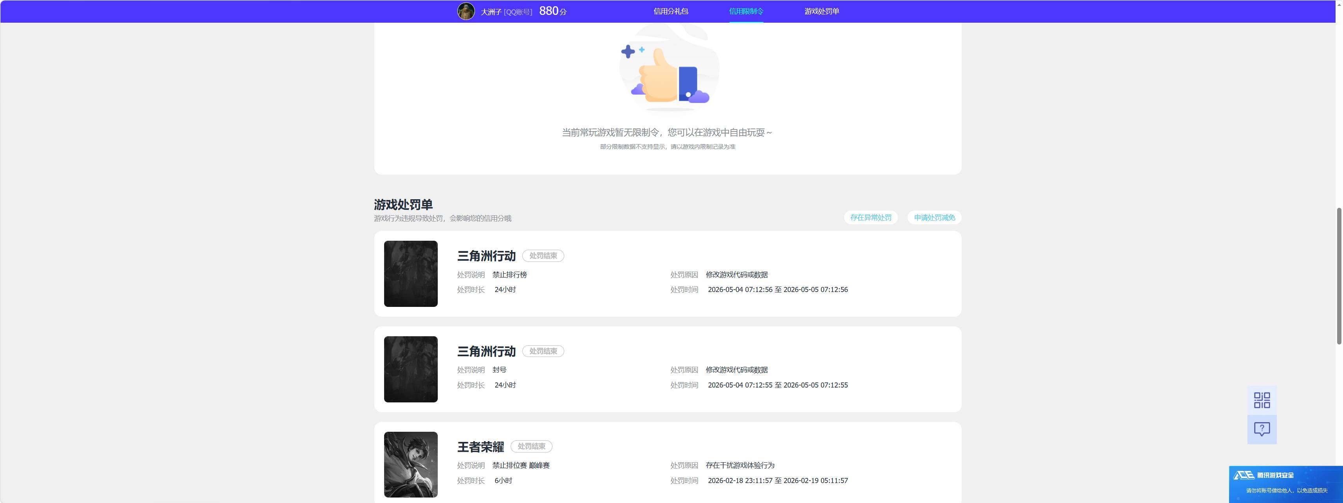The height and width of the screenshot is (503, 1343).
Task: Click 三角洲行动 title on the 封号 card
Action: click(x=486, y=352)
